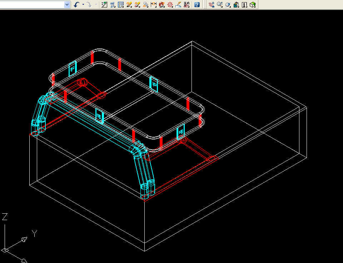
Task: Open Help with the blue question mark icon
Action: click(197, 5)
